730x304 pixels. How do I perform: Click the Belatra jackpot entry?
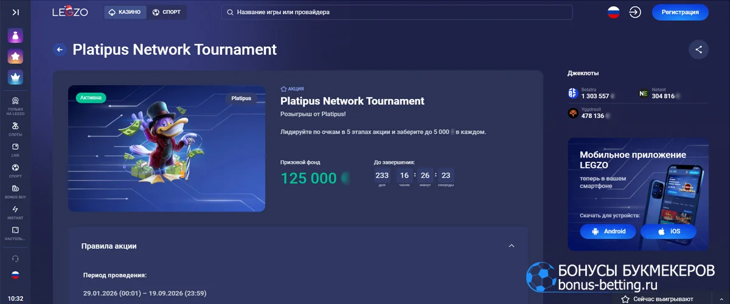point(591,93)
